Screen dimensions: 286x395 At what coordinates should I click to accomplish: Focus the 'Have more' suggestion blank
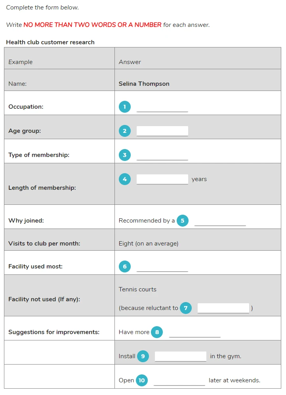pos(194,332)
